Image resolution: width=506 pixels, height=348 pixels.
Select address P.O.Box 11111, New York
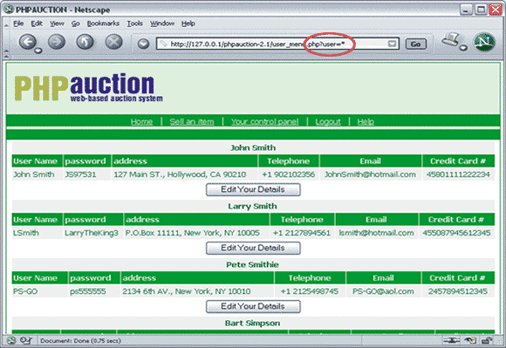192,233
